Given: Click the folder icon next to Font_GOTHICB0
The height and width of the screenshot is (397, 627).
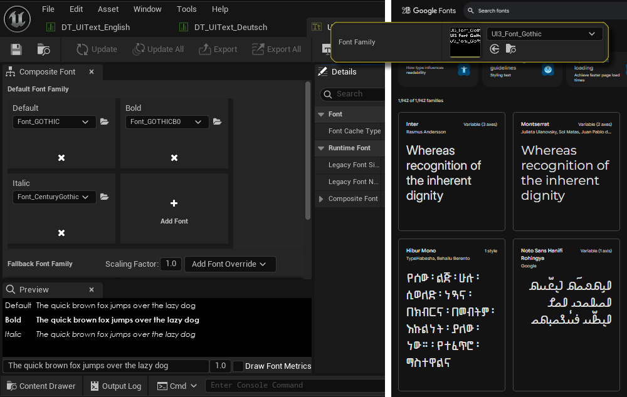Looking at the screenshot, I should [217, 122].
